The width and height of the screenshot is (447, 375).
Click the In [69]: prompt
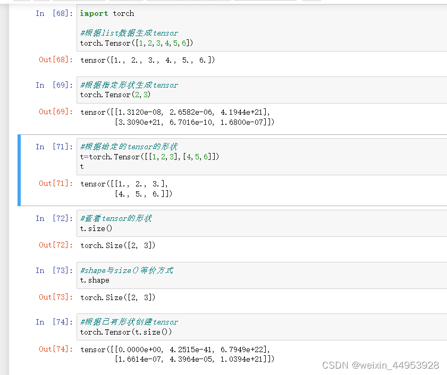click(54, 85)
